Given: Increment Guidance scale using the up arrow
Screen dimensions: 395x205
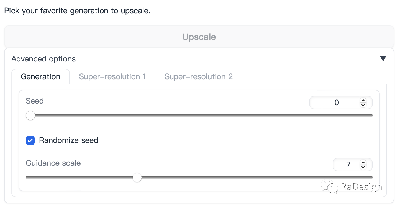Looking at the screenshot, I should point(363,162).
